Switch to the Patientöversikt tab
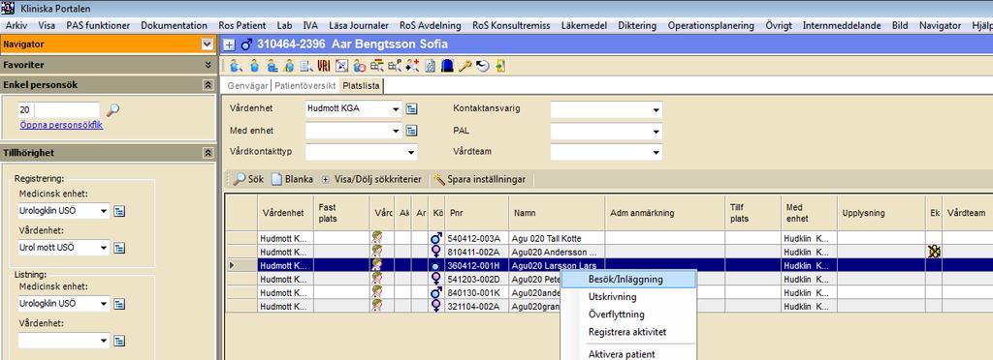Viewport: 993px width, 360px height. pos(305,85)
